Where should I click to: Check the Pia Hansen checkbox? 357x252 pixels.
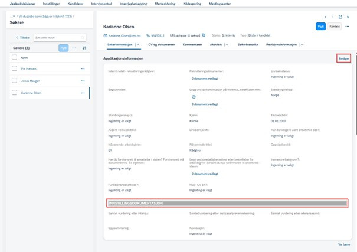[x=14, y=68]
